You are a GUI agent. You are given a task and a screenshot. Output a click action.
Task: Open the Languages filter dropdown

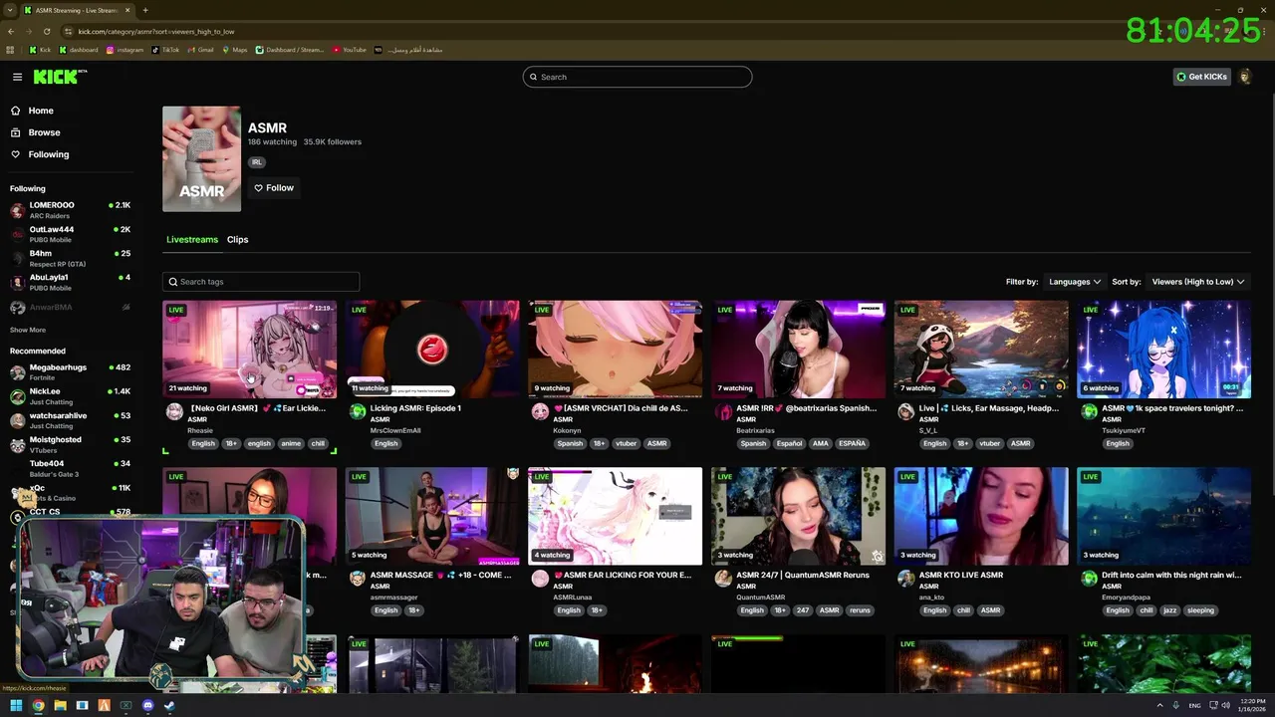point(1074,282)
